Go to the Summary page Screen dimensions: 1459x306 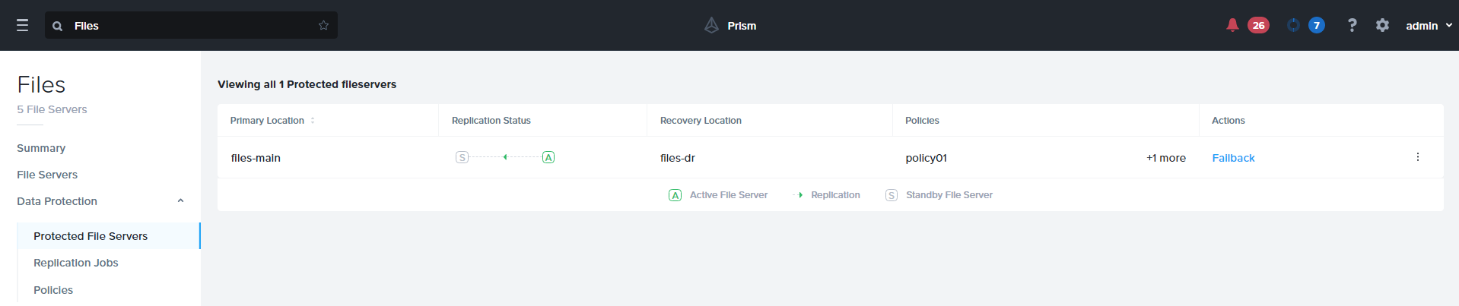pos(41,148)
